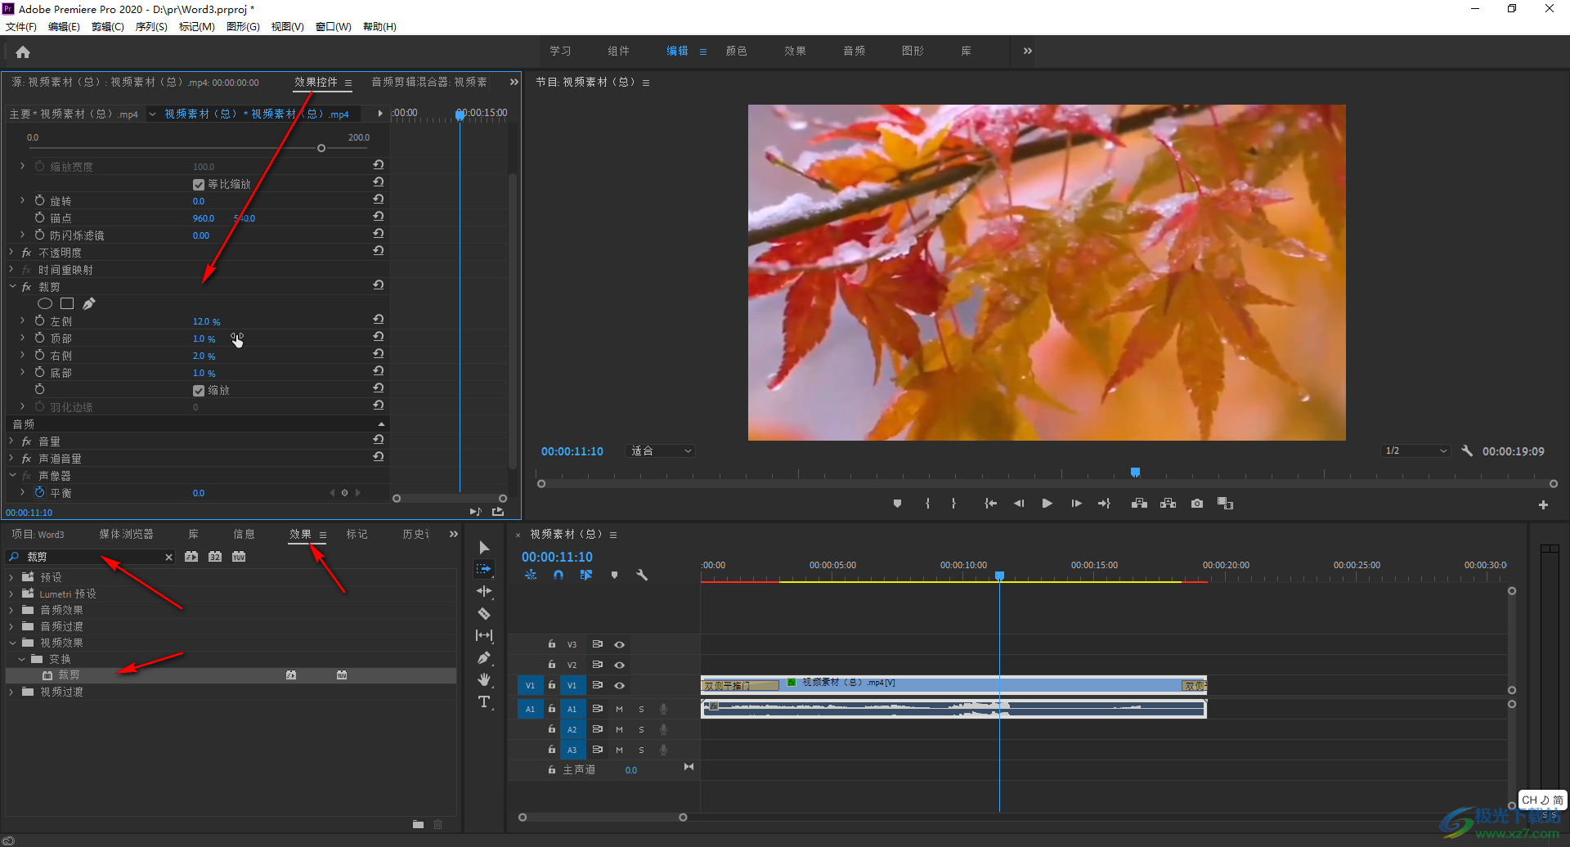Collapse the crop effect section
Image resolution: width=1570 pixels, height=847 pixels.
point(12,287)
